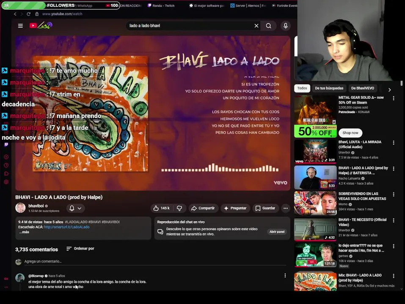
Task: Click the YouTube address bar URL
Action: (x=62, y=14)
